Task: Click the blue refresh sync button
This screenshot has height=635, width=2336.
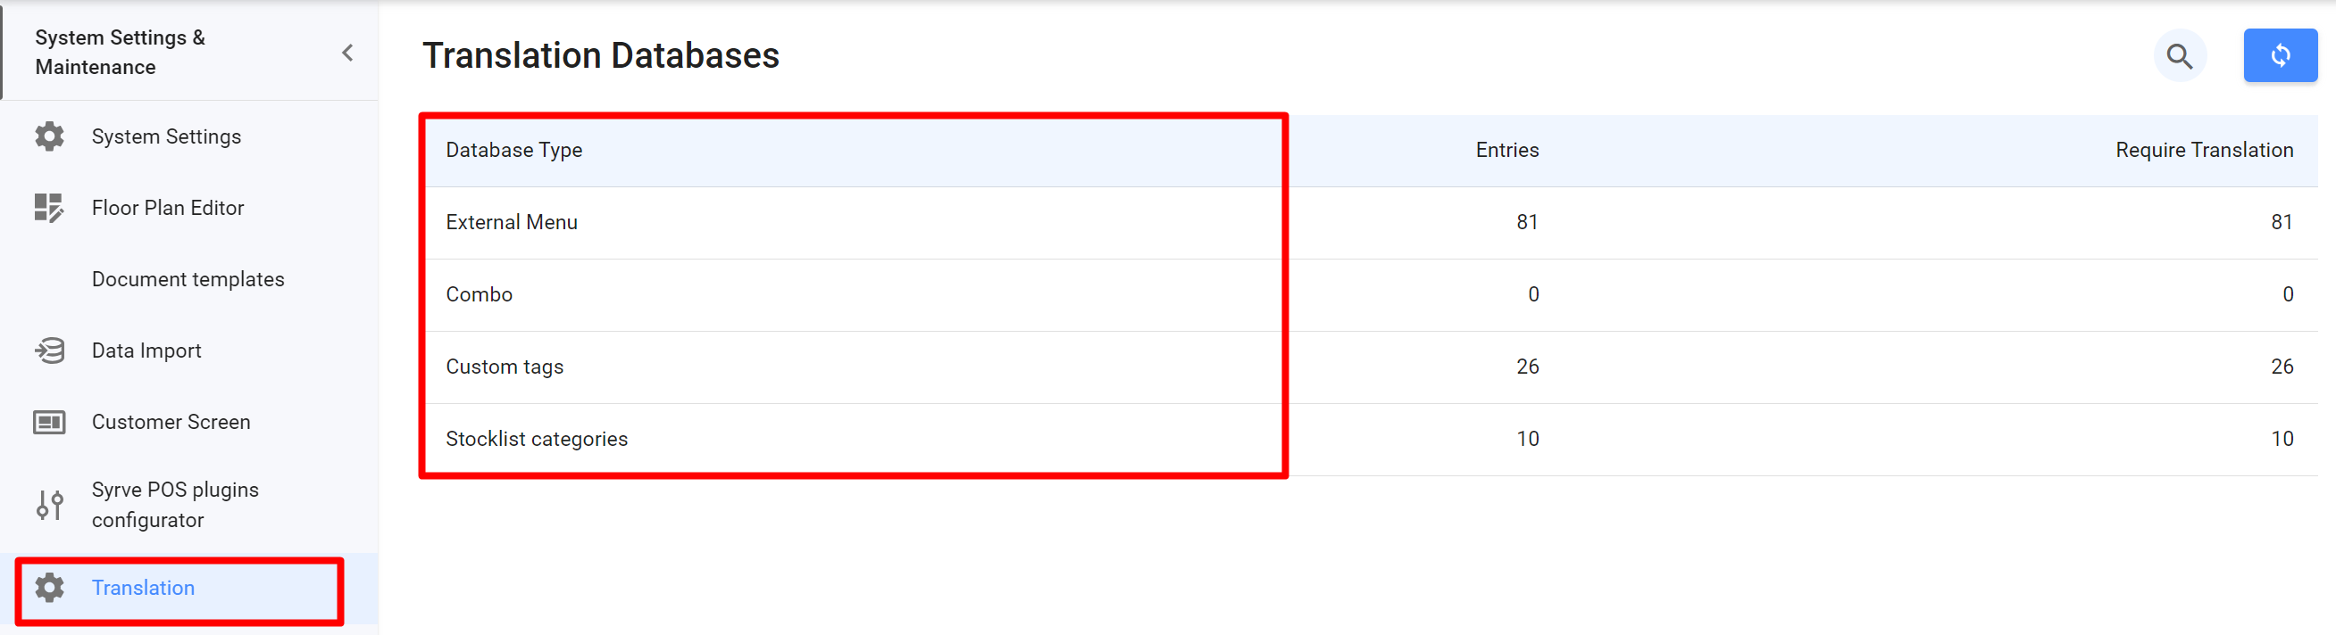Action: tap(2280, 56)
